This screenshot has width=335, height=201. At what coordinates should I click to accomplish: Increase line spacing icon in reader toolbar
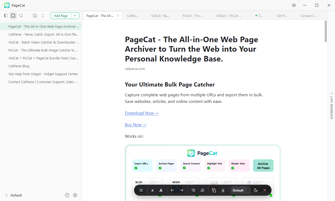[202, 190]
